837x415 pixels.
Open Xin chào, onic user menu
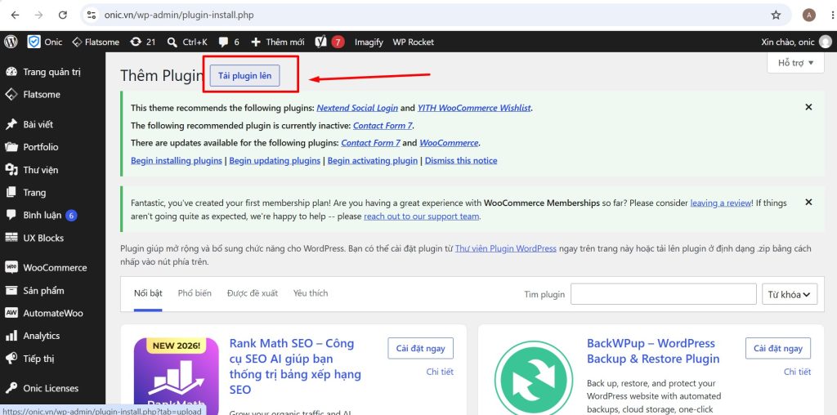point(796,42)
